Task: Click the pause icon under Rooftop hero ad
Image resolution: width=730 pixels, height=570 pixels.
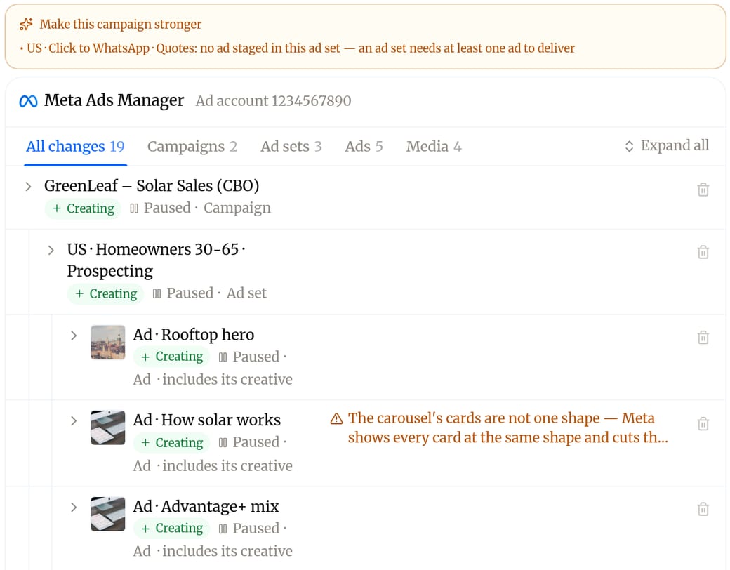Action: (x=223, y=357)
